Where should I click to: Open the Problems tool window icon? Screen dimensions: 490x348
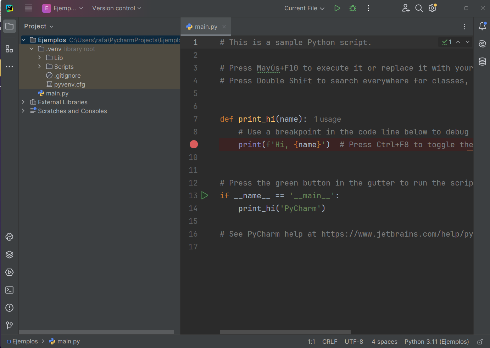pyautogui.click(x=9, y=308)
